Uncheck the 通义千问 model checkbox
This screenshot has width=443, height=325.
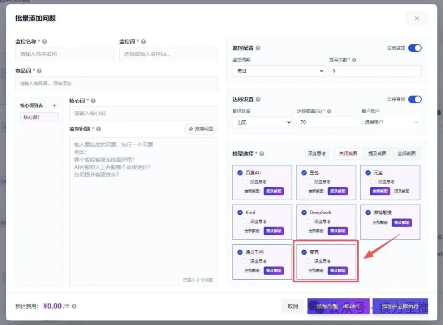(x=240, y=252)
